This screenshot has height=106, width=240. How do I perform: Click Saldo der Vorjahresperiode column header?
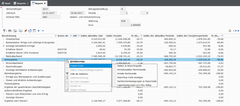(x=192, y=36)
